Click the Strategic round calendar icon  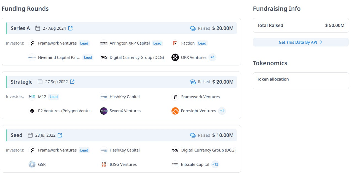click(40, 82)
